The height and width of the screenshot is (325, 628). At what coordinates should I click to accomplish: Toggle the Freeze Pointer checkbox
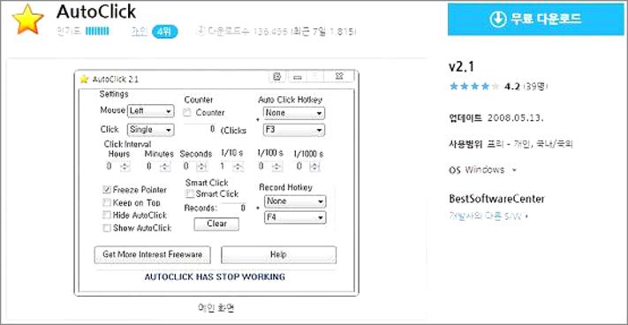(107, 189)
